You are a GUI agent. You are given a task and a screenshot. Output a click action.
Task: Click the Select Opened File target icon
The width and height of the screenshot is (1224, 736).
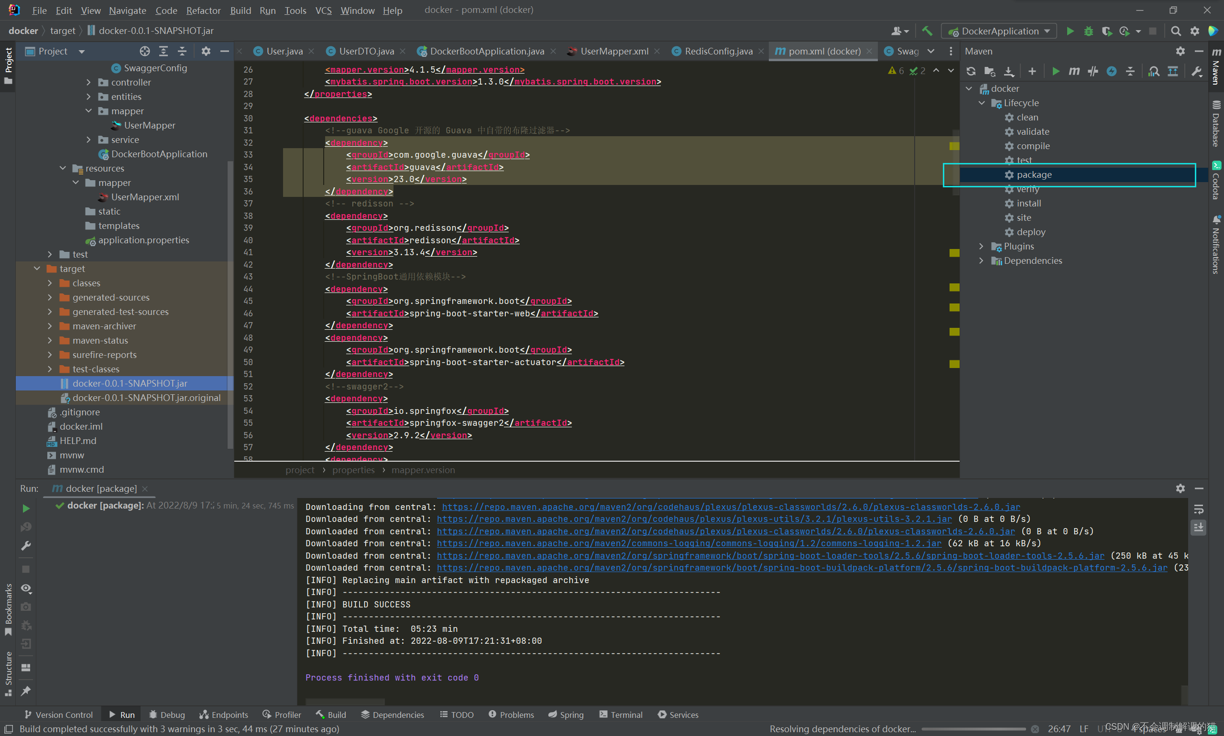pyautogui.click(x=144, y=51)
